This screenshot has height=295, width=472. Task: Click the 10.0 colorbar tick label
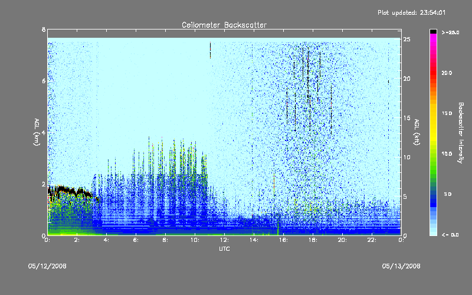coord(447,154)
